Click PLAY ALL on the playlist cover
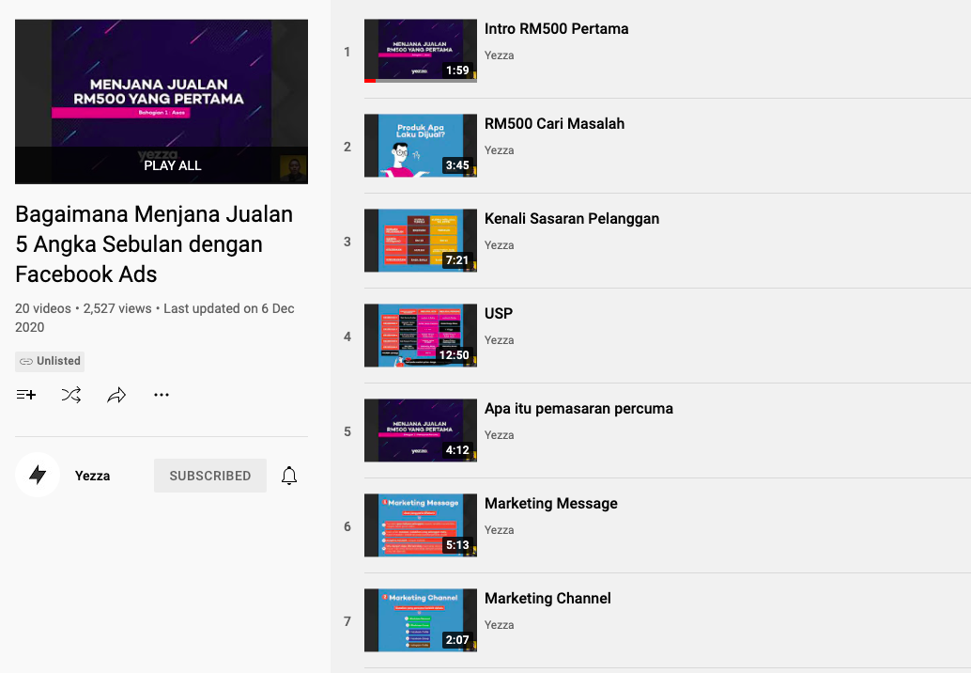 coord(172,165)
